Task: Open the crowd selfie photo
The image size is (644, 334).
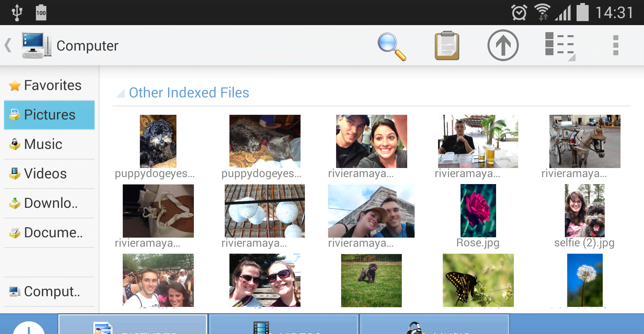Action: (x=158, y=280)
